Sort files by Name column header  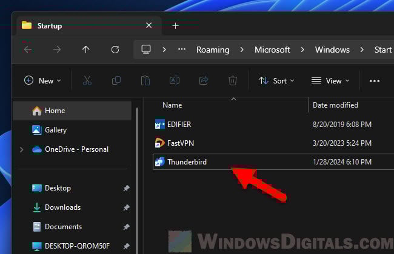point(172,105)
